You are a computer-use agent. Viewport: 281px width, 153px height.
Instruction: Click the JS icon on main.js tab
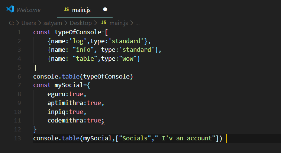tap(66, 9)
